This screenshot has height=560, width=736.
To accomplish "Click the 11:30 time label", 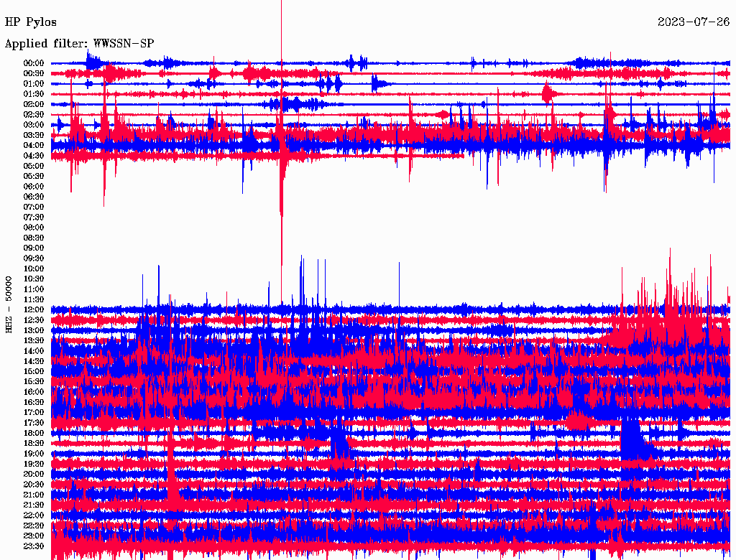I will (x=34, y=299).
